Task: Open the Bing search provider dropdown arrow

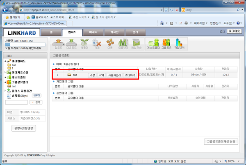Action: (242, 10)
